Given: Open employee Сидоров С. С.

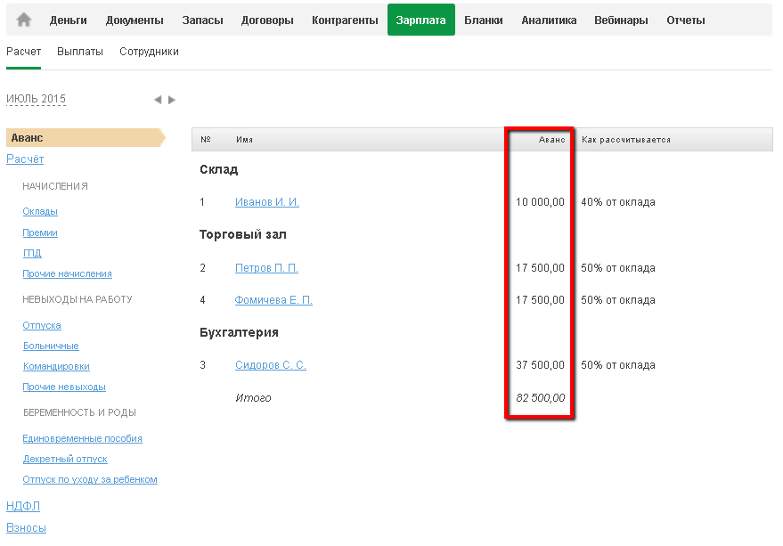Looking at the screenshot, I should [270, 365].
